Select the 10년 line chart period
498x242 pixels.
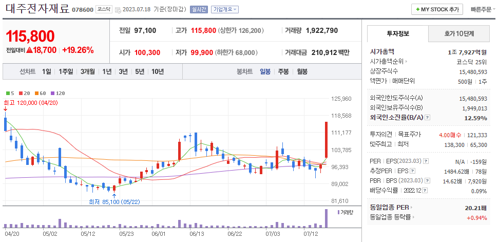coord(158,71)
